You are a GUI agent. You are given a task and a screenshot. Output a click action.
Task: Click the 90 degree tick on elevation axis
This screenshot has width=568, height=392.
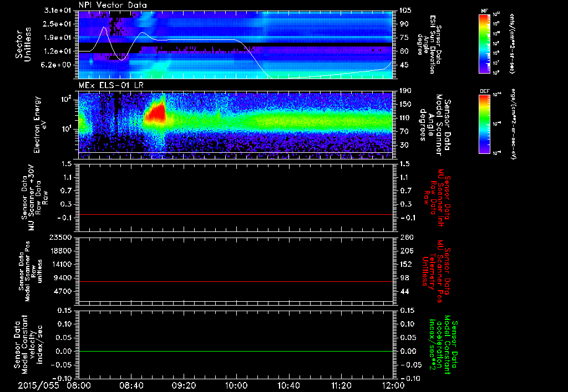404,24
